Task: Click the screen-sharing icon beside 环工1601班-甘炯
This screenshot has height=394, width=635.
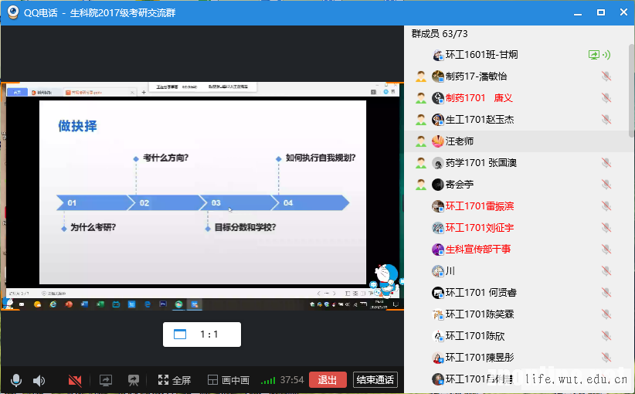Action: pyautogui.click(x=593, y=55)
